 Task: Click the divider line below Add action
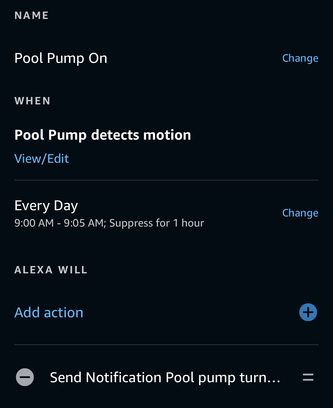pyautogui.click(x=166, y=345)
